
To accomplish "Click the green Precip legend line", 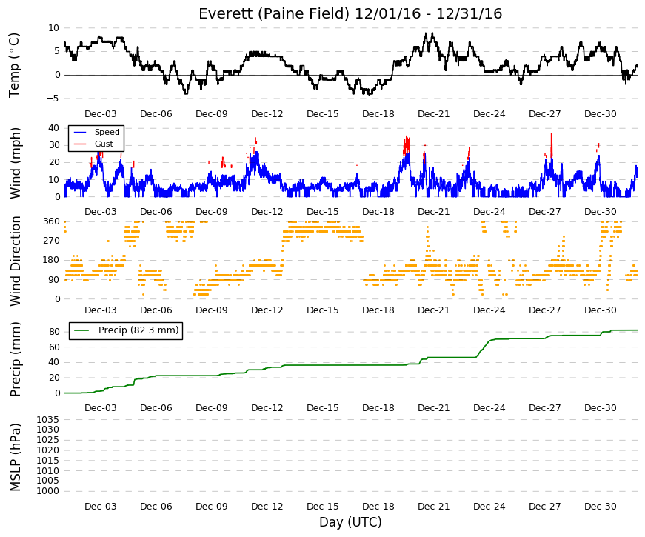I will (81, 330).
